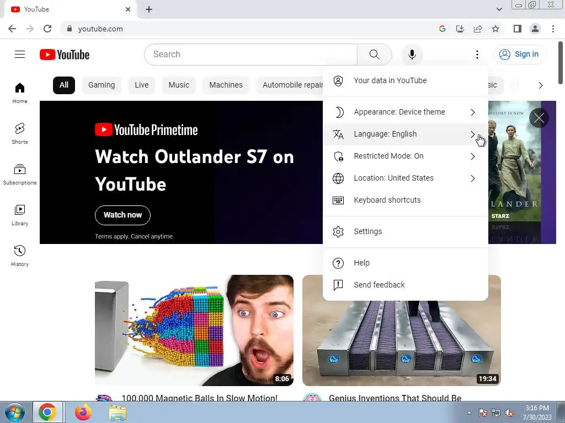Select the Live category chip
The height and width of the screenshot is (423, 565).
click(x=142, y=85)
